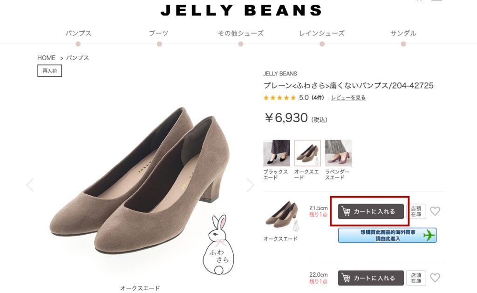Add the 21.5cm size to cart
The width and height of the screenshot is (477, 293).
pyautogui.click(x=371, y=211)
